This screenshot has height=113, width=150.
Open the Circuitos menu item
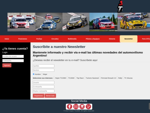(x=55, y=39)
